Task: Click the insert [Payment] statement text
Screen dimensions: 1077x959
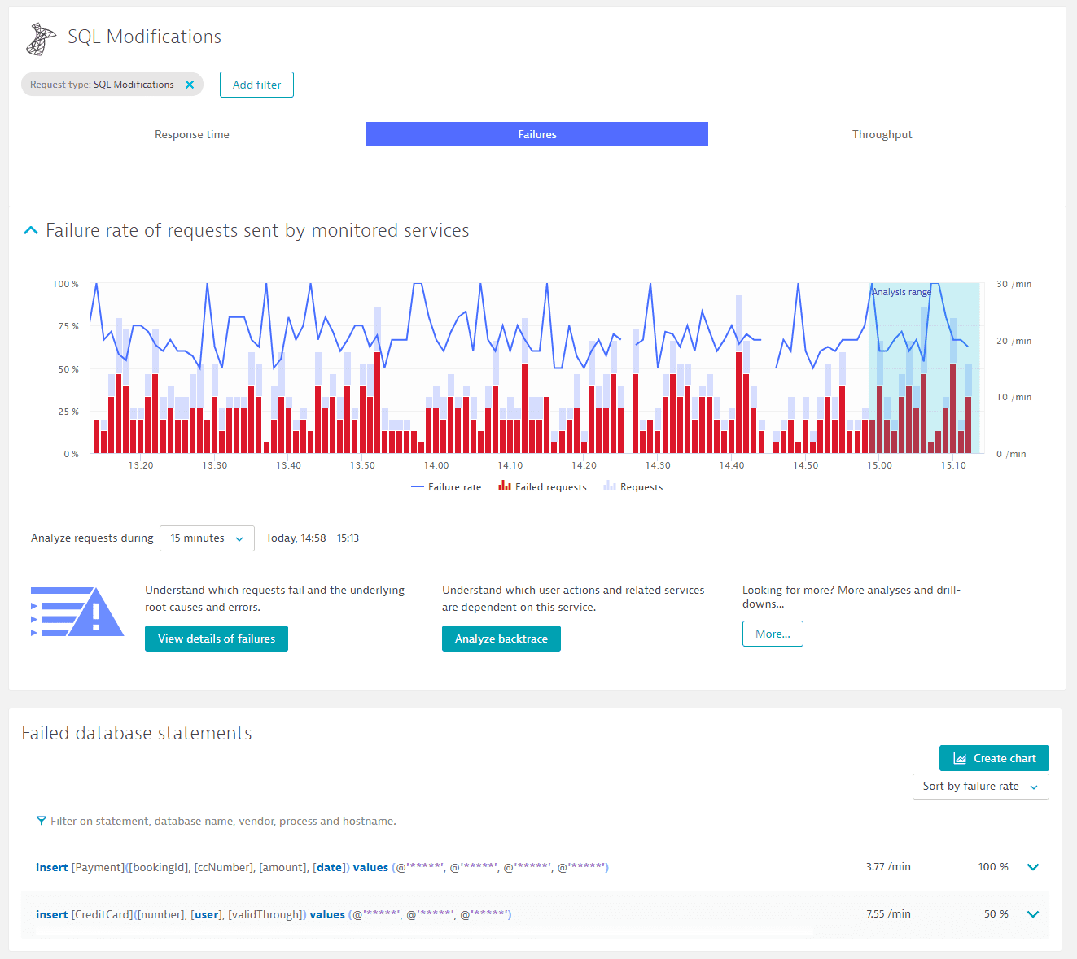Action: point(322,868)
